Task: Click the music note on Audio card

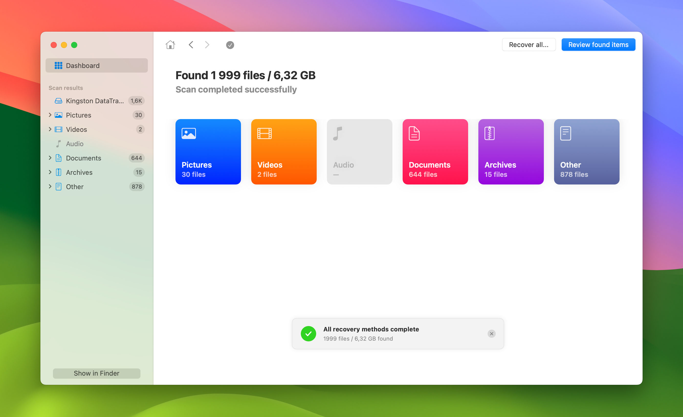Action: coord(337,133)
